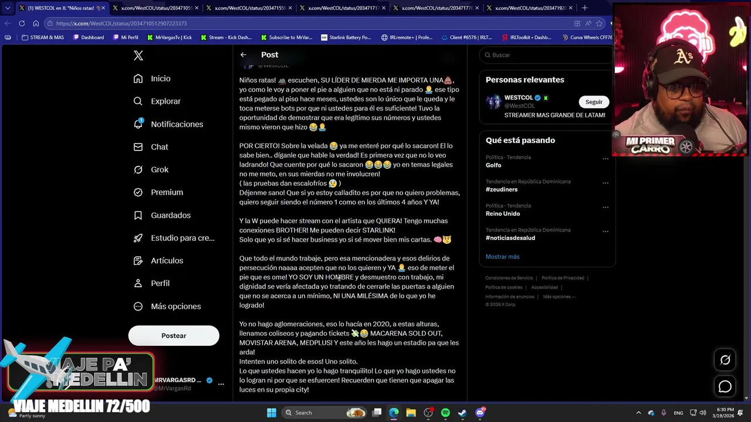Screen dimensions: 751x422
Task: Click the Steam taskbar icon
Action: tap(462, 413)
